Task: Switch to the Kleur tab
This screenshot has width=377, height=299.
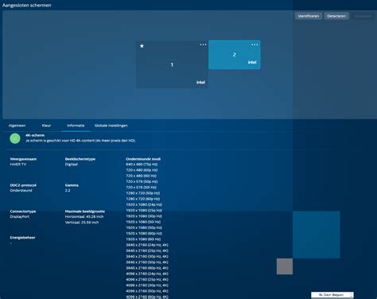Action: pos(46,126)
